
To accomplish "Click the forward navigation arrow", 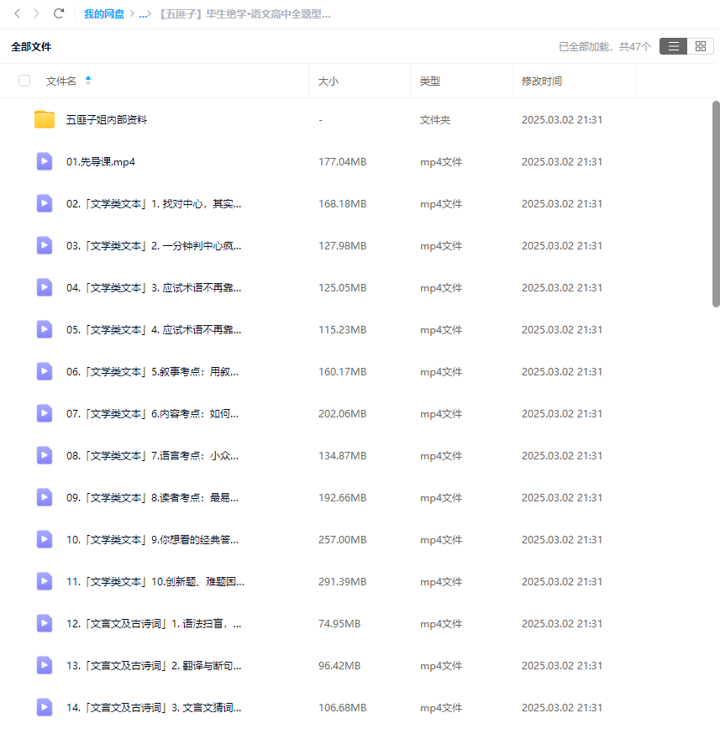I will [35, 14].
